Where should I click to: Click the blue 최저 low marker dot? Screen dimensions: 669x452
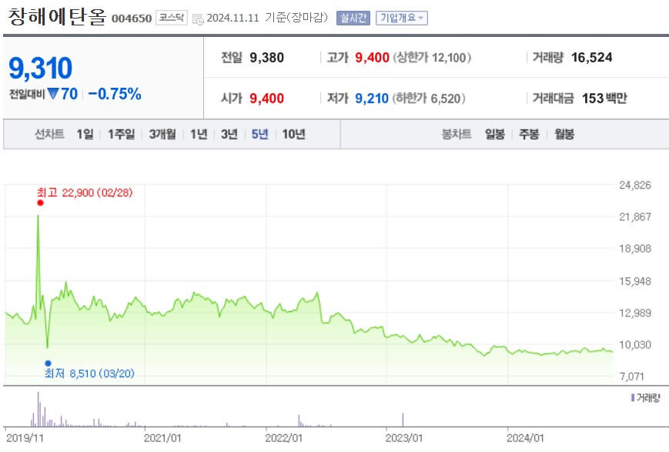pos(48,361)
